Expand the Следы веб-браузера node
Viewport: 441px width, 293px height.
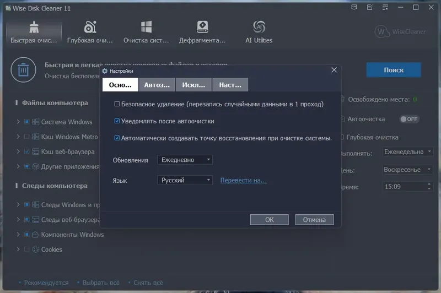pos(18,219)
